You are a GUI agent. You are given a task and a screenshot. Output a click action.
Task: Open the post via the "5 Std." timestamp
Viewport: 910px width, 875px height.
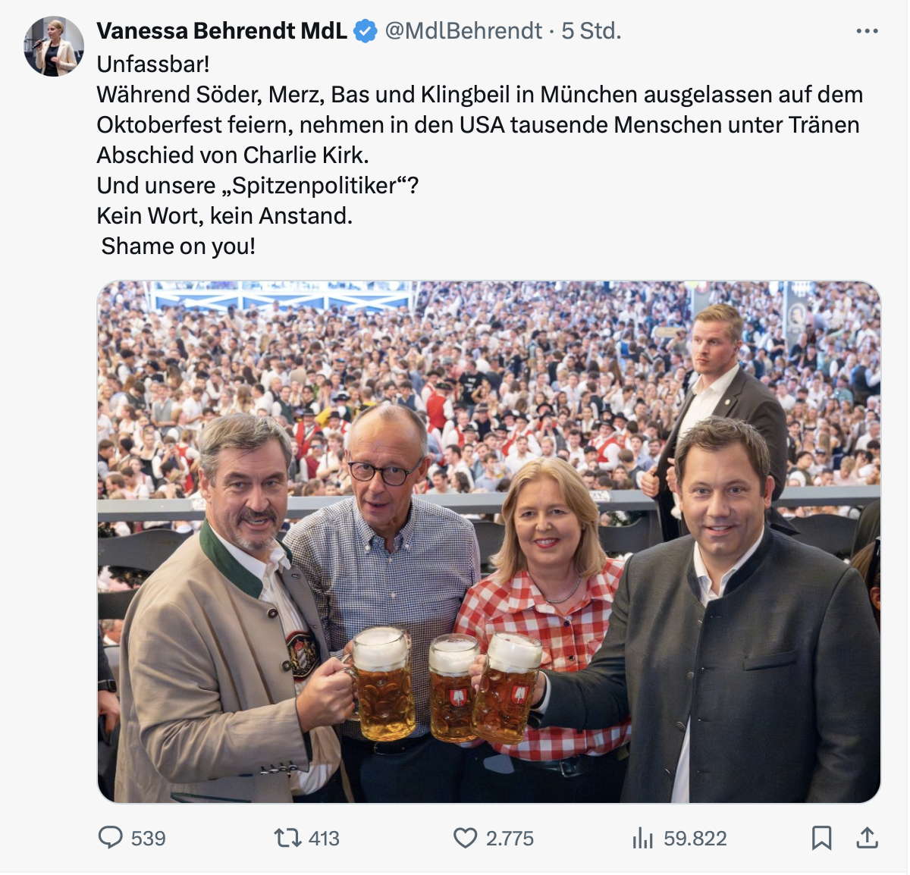591,31
